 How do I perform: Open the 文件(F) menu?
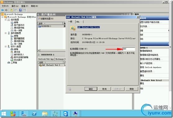pyautogui.click(x=5, y=6)
